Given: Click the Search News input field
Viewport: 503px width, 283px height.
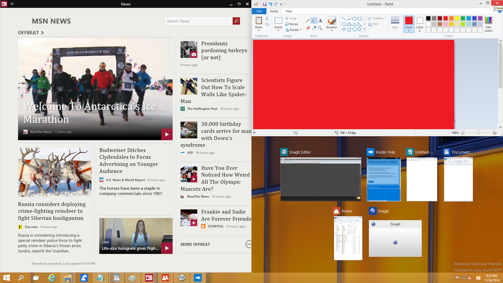Looking at the screenshot, I should coord(198,21).
